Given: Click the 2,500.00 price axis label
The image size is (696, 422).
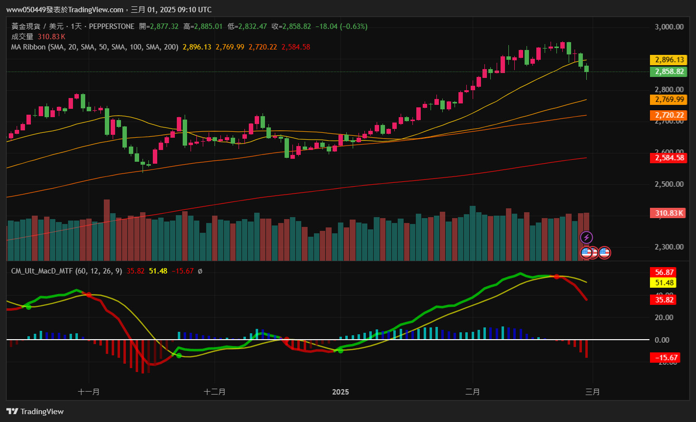Looking at the screenshot, I should [x=669, y=184].
